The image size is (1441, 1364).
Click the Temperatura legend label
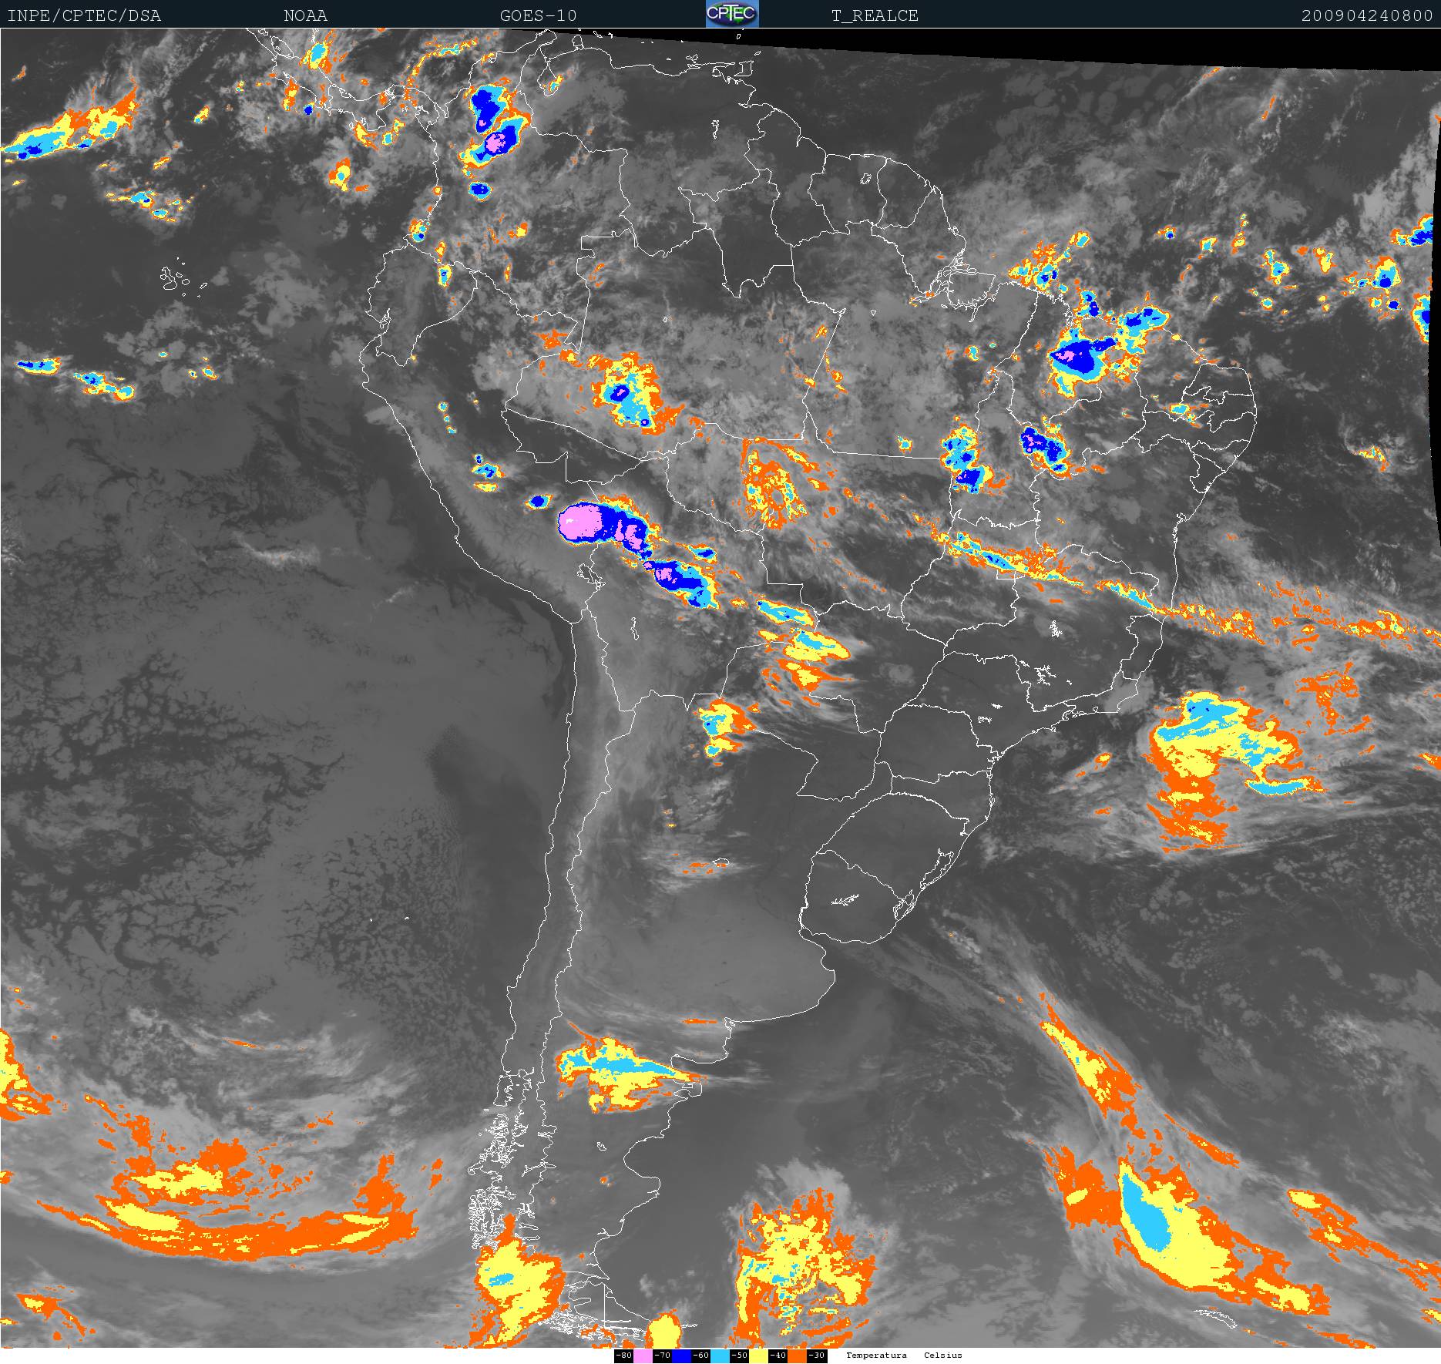876,1356
